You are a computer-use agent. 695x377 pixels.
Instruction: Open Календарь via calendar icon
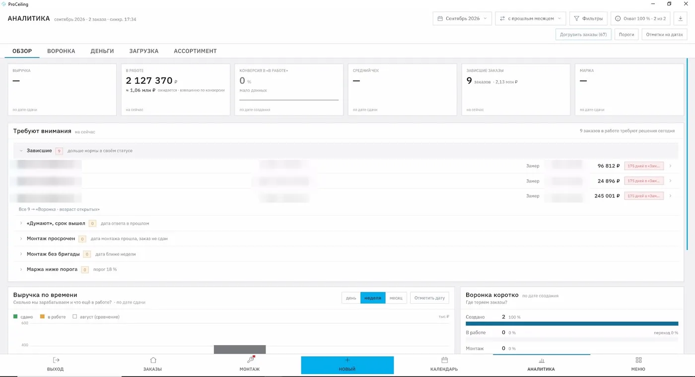[x=444, y=360]
